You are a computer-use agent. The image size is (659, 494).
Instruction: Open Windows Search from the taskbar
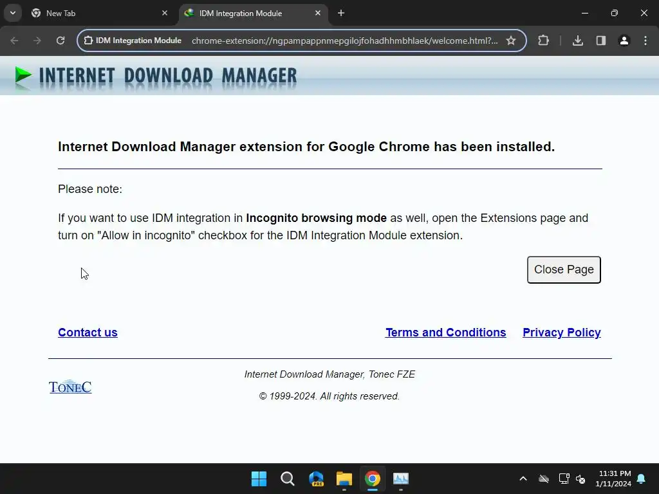coord(288,479)
